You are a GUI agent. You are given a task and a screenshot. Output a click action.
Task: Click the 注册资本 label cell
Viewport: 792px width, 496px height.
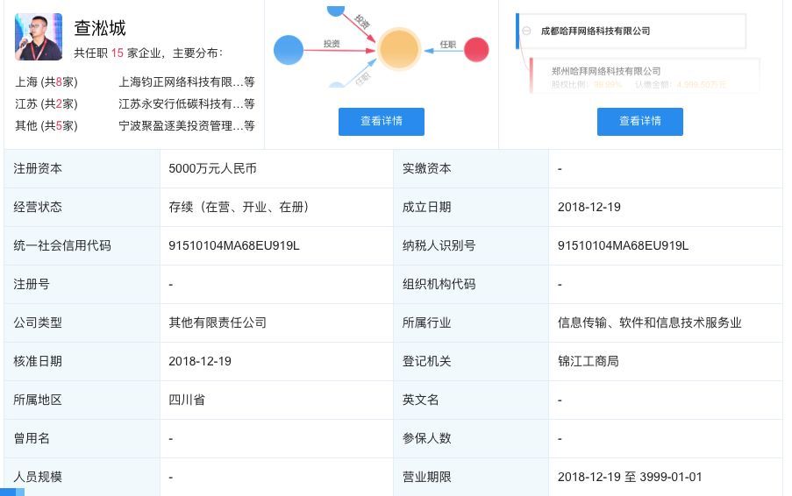[82, 168]
